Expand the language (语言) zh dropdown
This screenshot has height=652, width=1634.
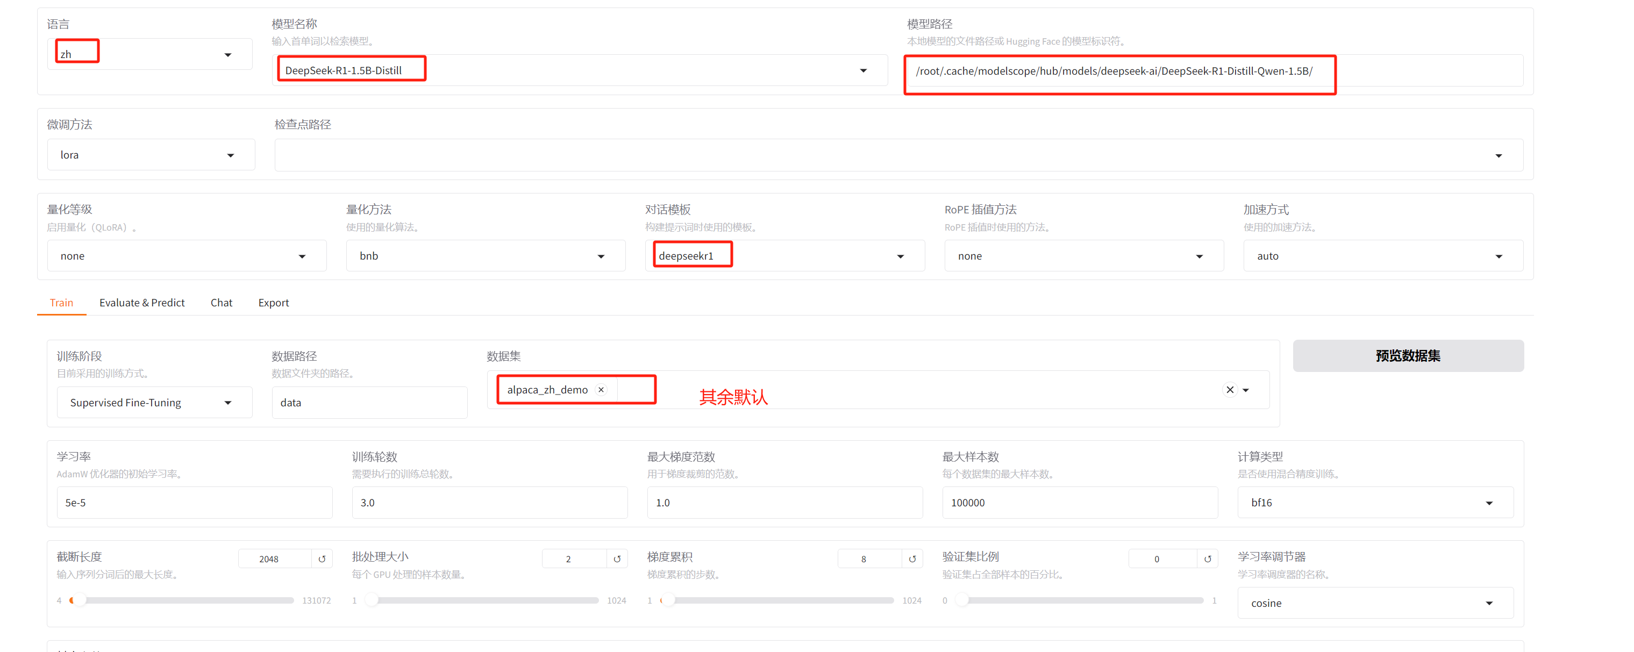[228, 55]
